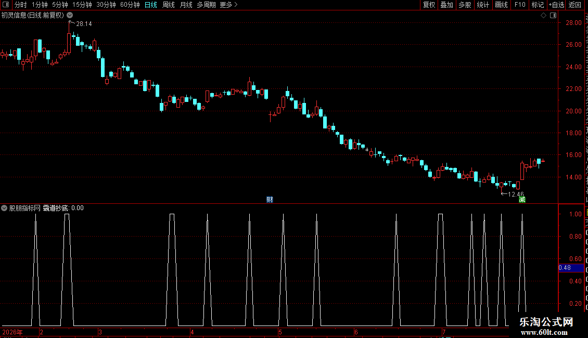Viewport: 588px width, 338px height.
Task: Click the 股朋指标网 indicator name
Action: [24, 208]
